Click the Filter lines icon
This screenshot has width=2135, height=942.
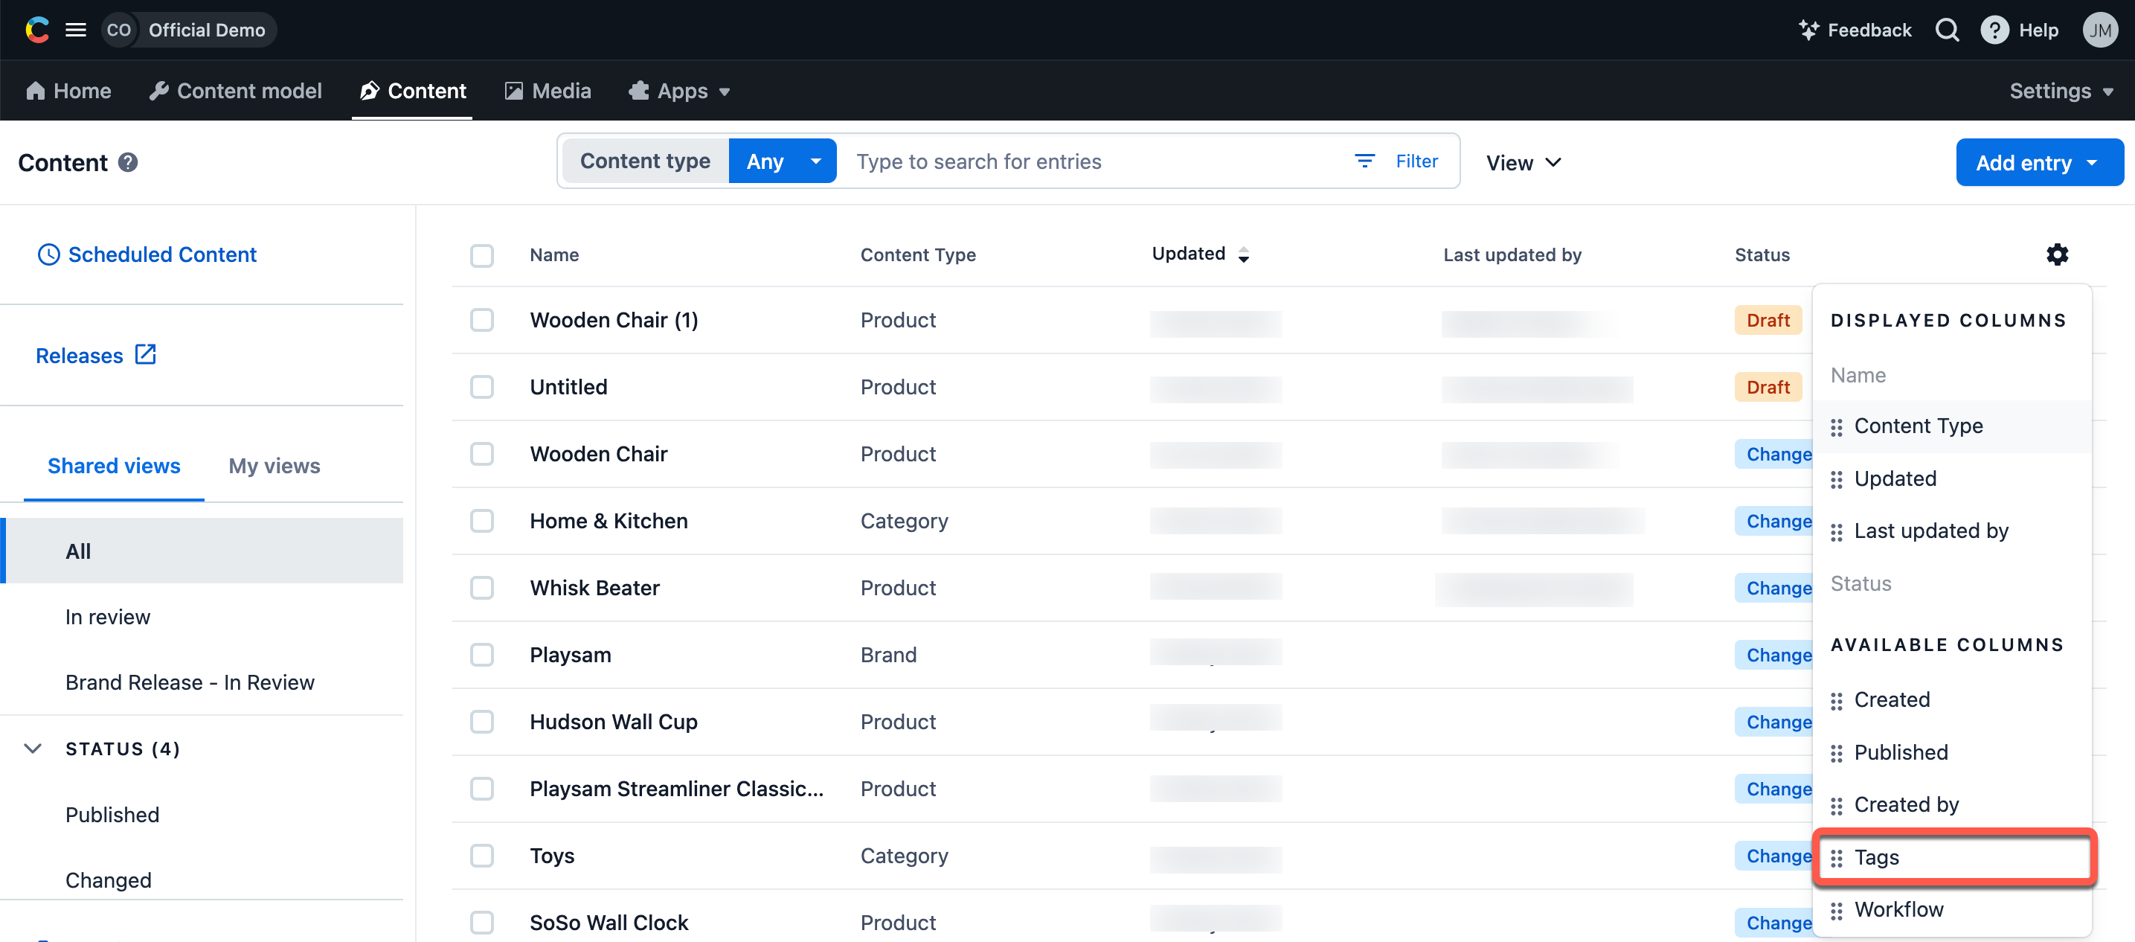point(1364,161)
